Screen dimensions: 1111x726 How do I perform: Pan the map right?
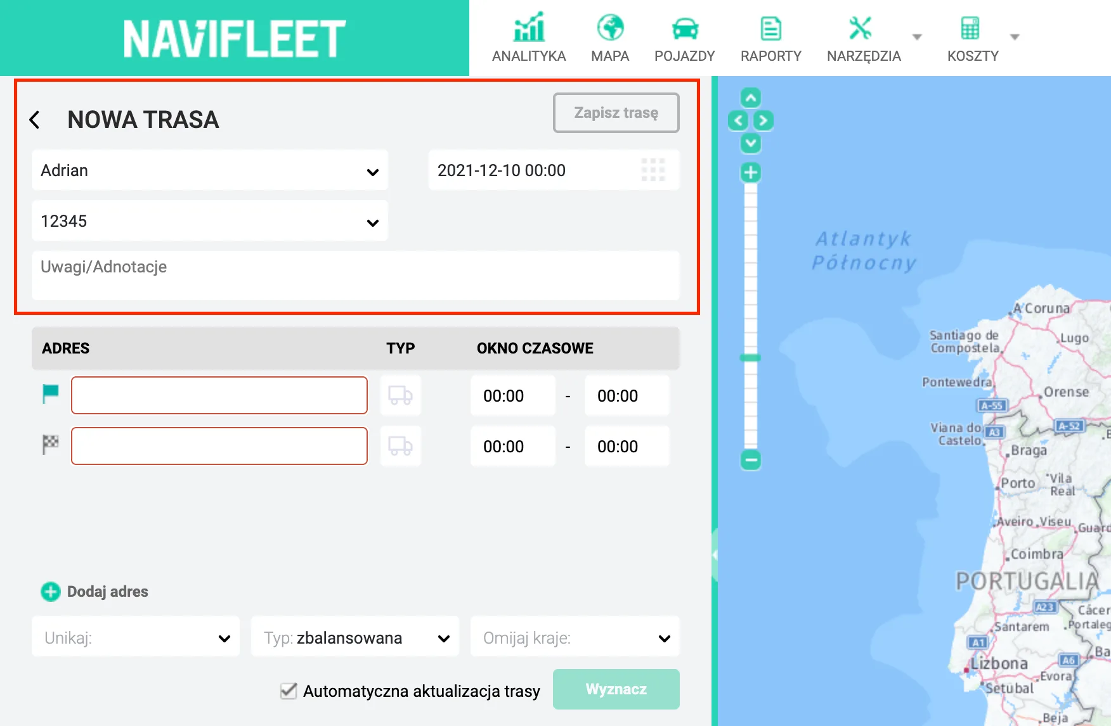763,120
